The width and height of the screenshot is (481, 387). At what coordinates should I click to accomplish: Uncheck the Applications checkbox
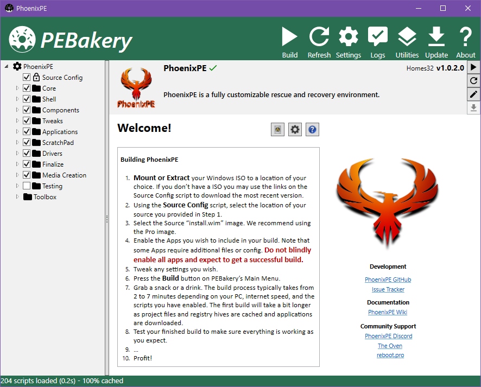pyautogui.click(x=27, y=132)
